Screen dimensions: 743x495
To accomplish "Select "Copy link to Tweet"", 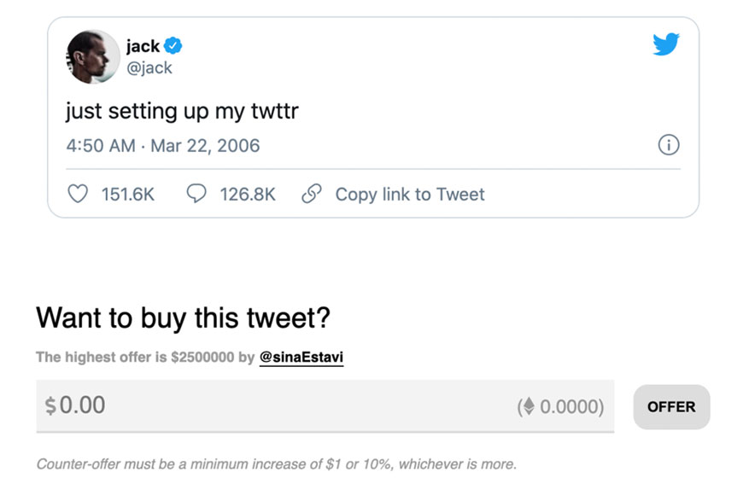I will point(409,195).
